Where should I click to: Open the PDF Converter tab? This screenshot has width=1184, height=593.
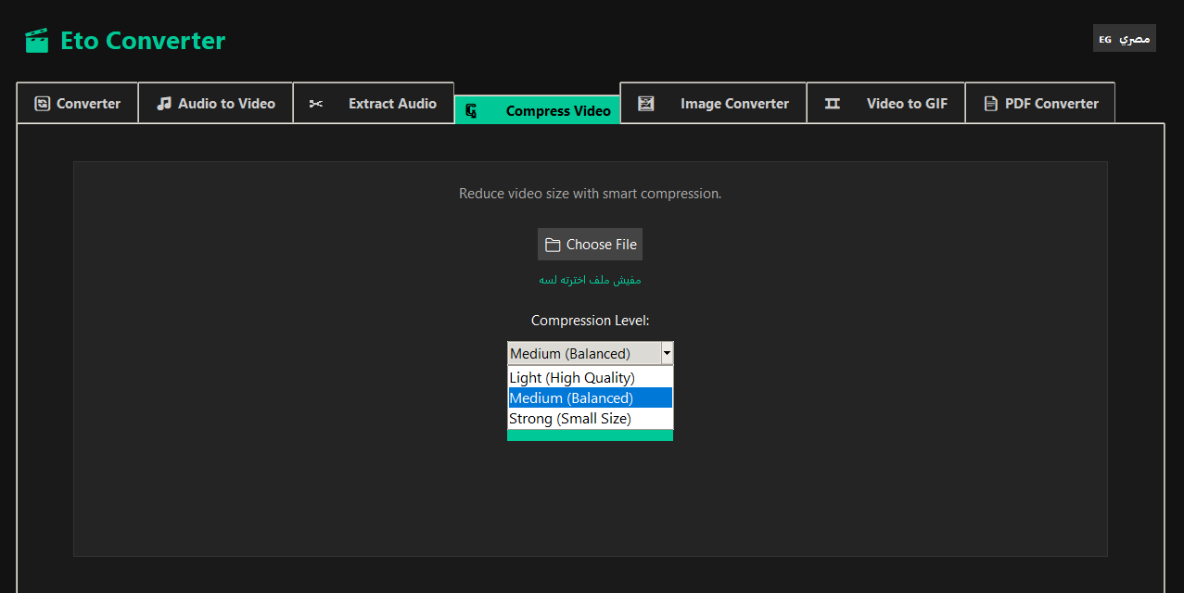[1040, 103]
